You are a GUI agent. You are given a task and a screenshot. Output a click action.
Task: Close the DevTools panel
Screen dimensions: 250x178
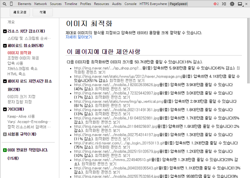[x=246, y=4]
